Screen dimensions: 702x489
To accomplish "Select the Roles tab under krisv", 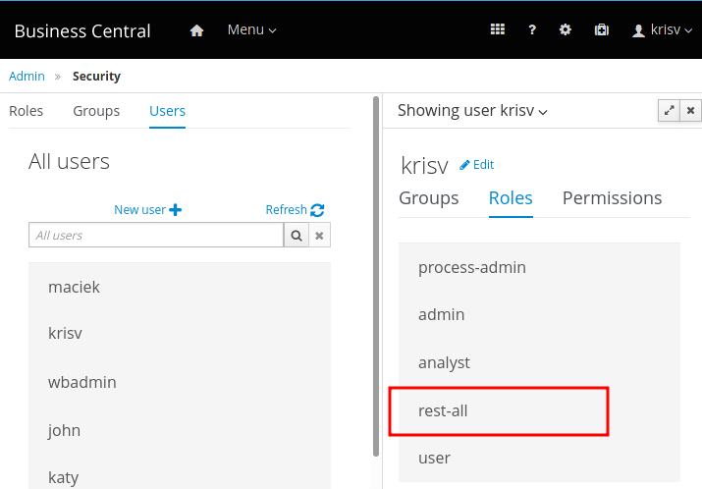I will pyautogui.click(x=511, y=198).
